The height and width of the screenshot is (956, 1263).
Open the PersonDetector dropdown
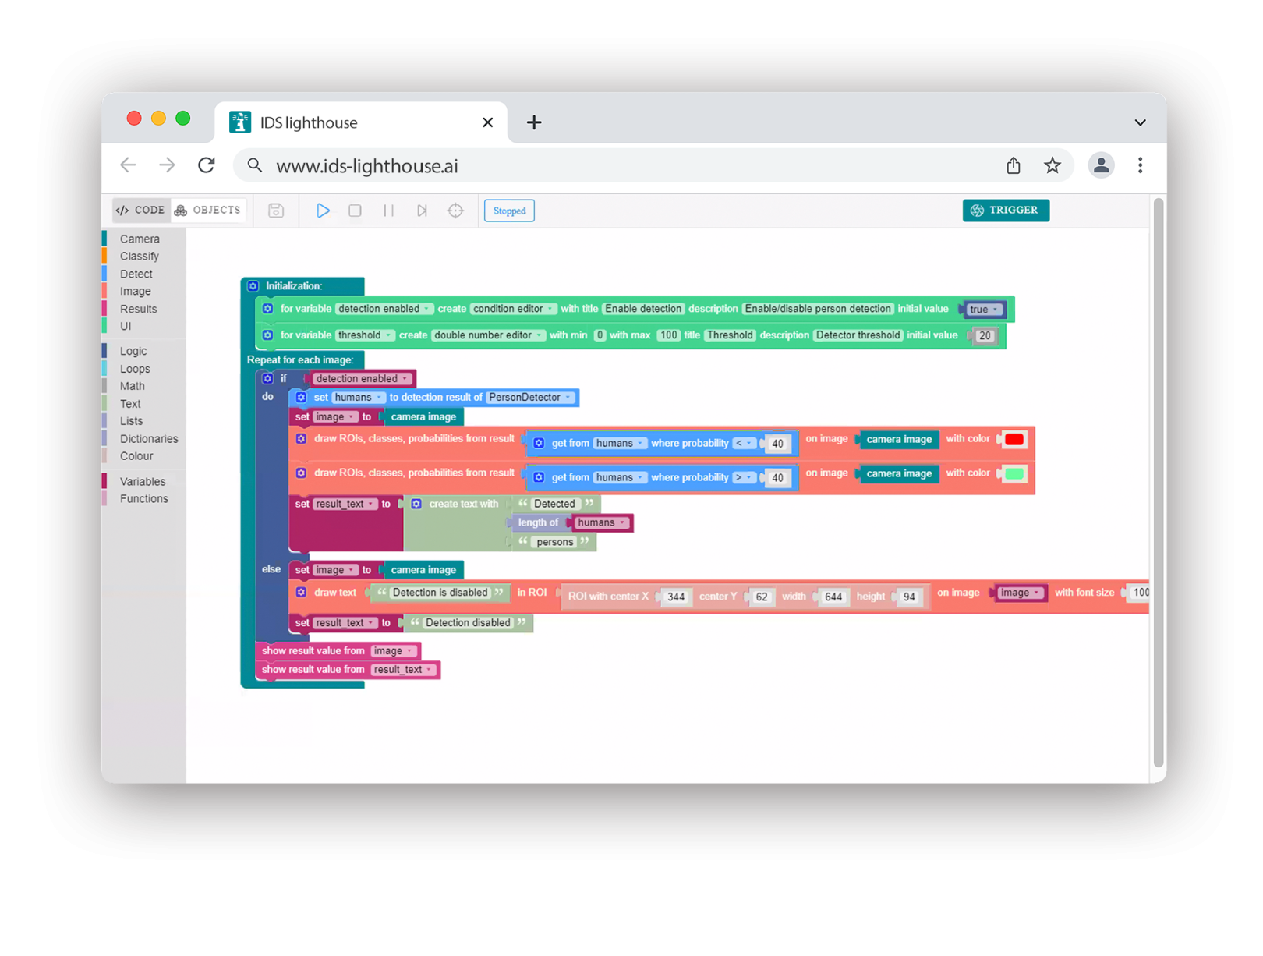(530, 398)
